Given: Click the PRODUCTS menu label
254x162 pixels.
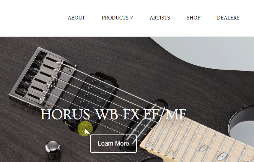Looking at the screenshot, I should pyautogui.click(x=115, y=18).
